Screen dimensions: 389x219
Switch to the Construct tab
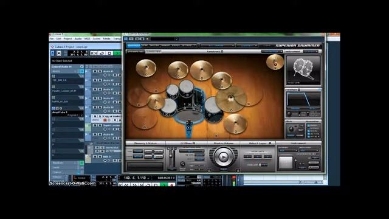coord(134,46)
